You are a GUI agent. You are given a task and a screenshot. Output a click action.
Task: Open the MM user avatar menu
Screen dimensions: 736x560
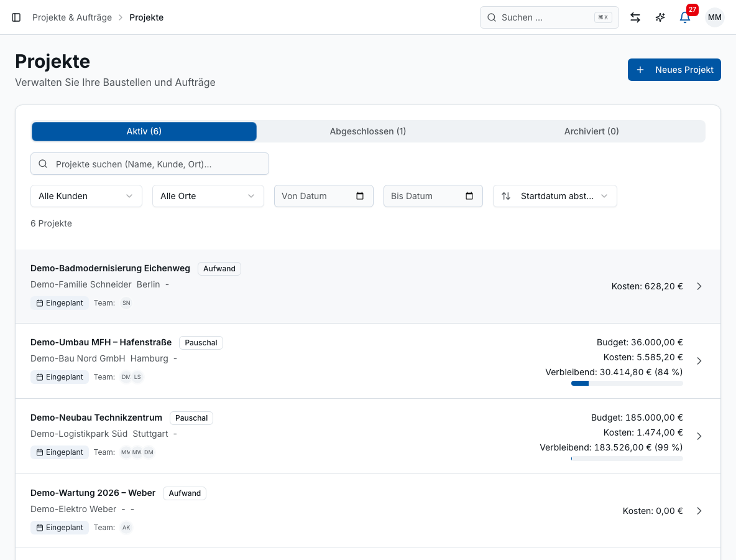(714, 17)
